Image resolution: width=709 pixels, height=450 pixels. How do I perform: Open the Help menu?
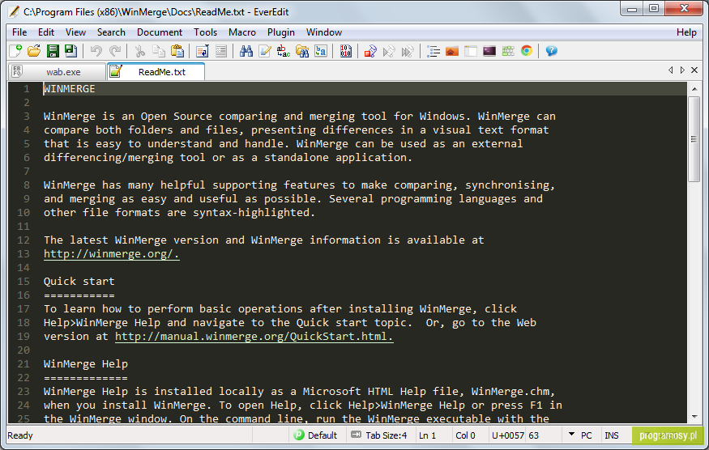coord(686,32)
